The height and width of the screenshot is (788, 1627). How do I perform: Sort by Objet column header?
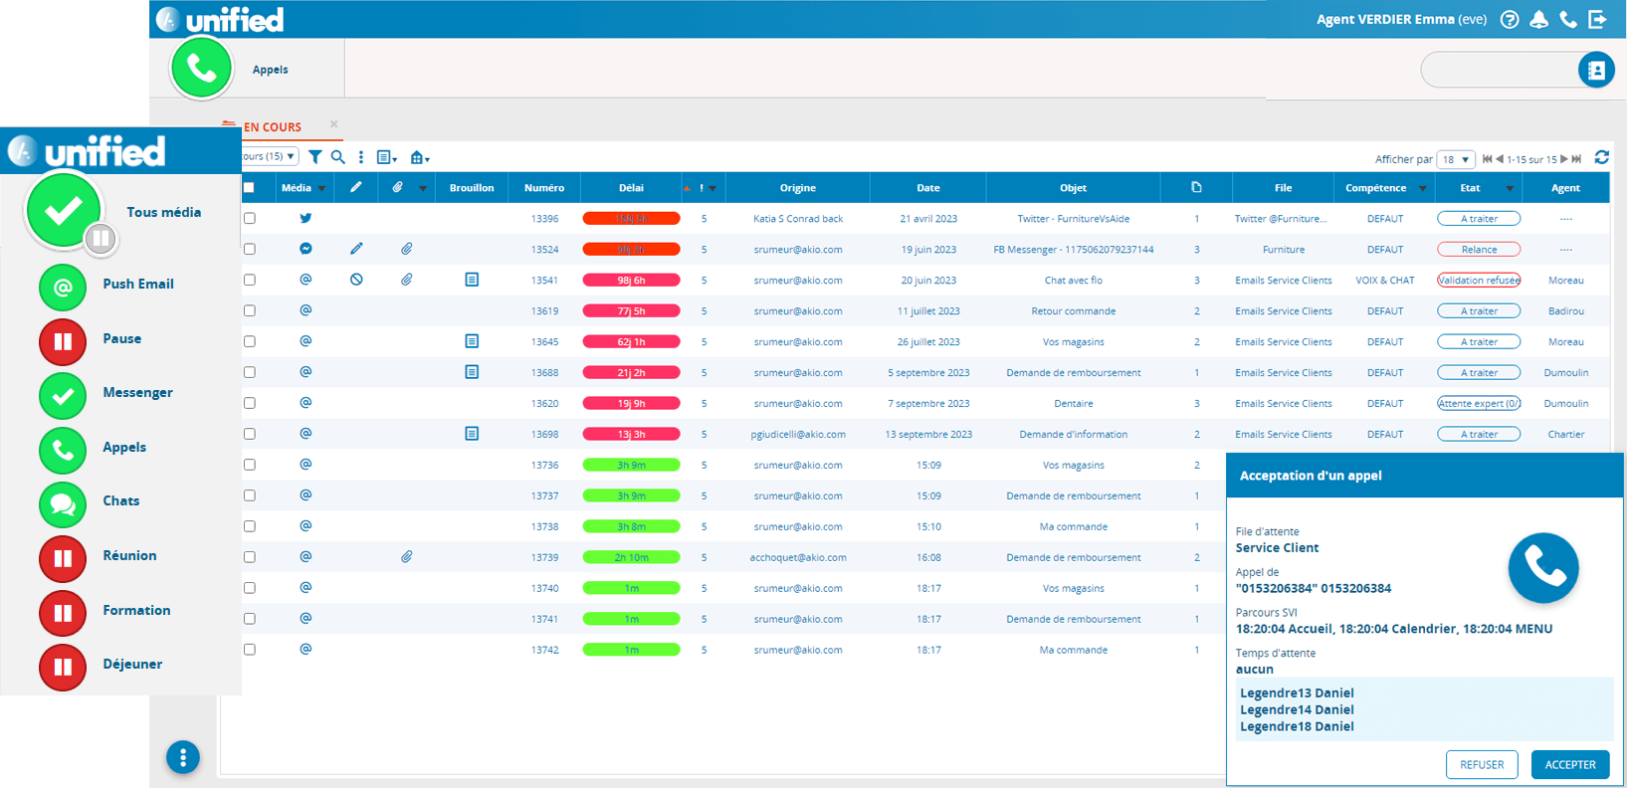point(1074,188)
